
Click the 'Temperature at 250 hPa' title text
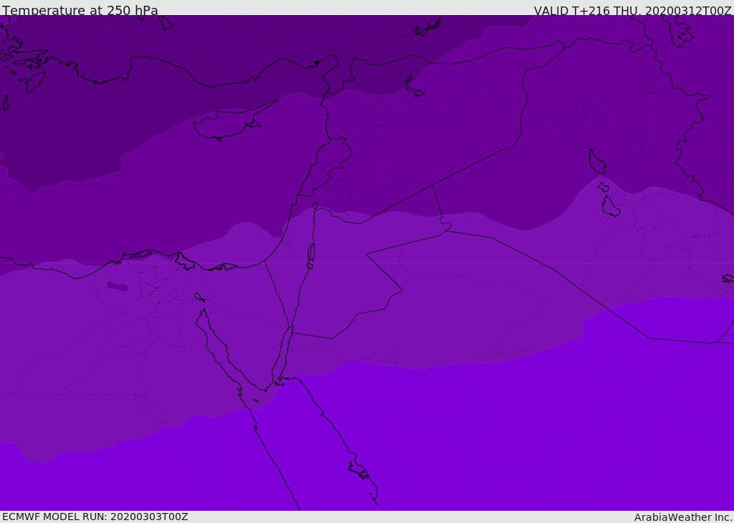click(x=80, y=10)
